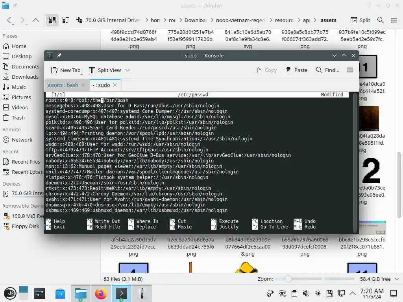Click Dolphin file view scrollbar
The image size is (403, 302).
(399, 185)
